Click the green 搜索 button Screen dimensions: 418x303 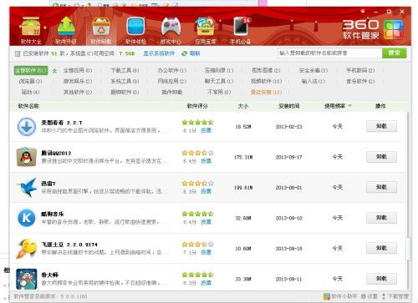click(x=394, y=53)
